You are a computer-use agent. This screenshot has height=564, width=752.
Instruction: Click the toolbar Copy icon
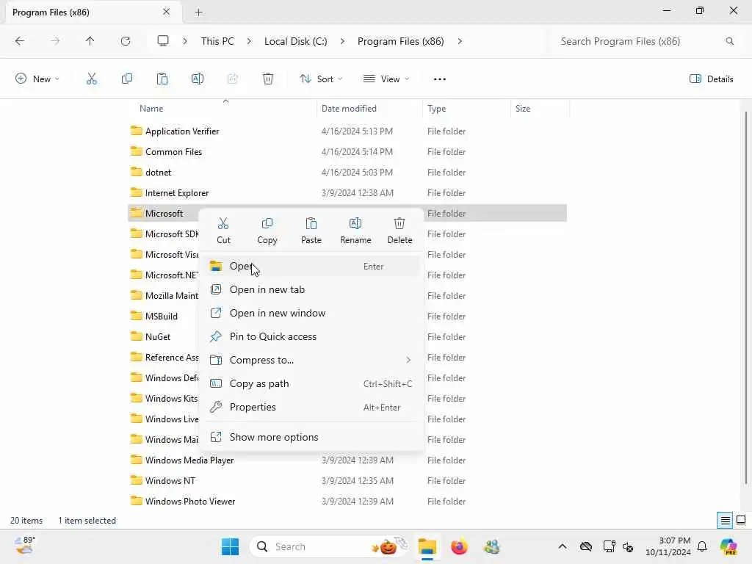[x=126, y=79]
